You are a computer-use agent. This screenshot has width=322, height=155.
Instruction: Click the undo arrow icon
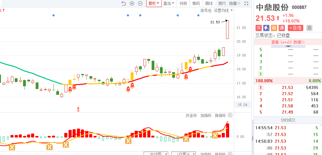coord(124,3)
